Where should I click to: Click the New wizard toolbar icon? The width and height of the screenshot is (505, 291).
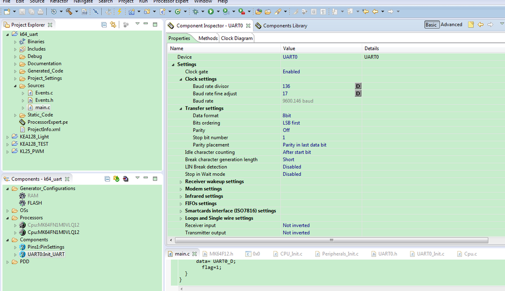[7, 12]
